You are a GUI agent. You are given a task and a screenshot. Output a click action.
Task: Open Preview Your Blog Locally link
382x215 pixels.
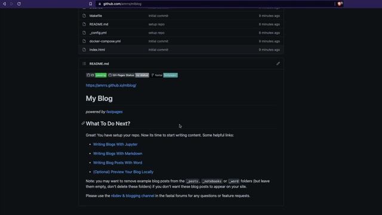point(124,172)
